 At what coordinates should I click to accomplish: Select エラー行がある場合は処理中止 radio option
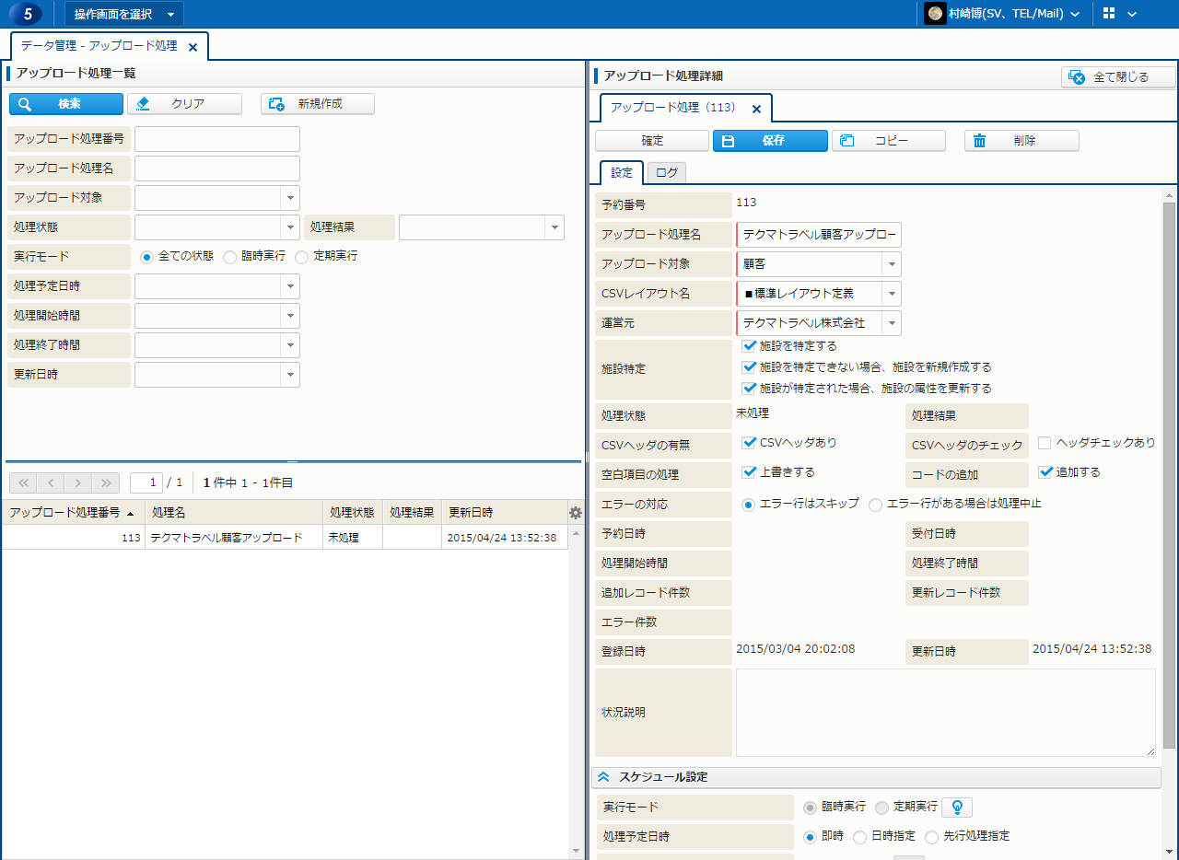point(875,505)
